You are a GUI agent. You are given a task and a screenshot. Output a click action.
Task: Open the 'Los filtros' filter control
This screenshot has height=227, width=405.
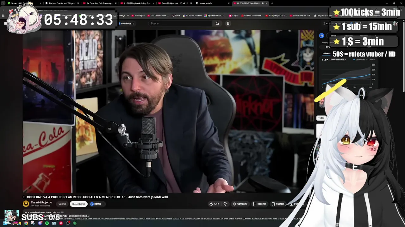(128, 23)
